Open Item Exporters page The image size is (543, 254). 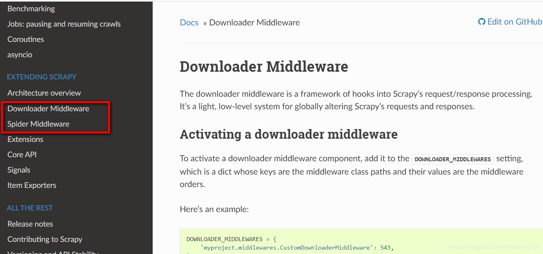32,185
